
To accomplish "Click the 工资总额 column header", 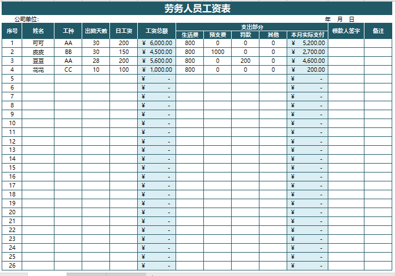I will point(157,31).
